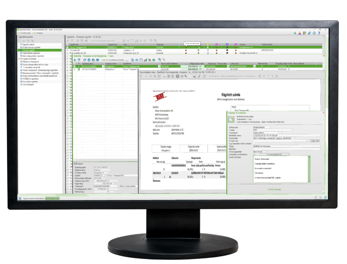
Task: Open the info circle icon in header
Action: 314,33
